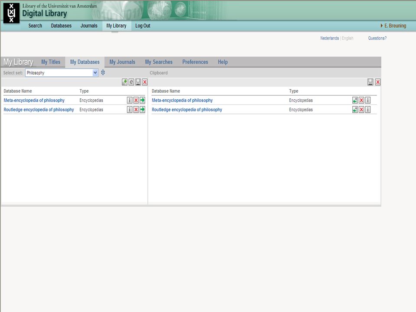The height and width of the screenshot is (312, 416).
Task: Click the Questions? link
Action: pyautogui.click(x=377, y=38)
